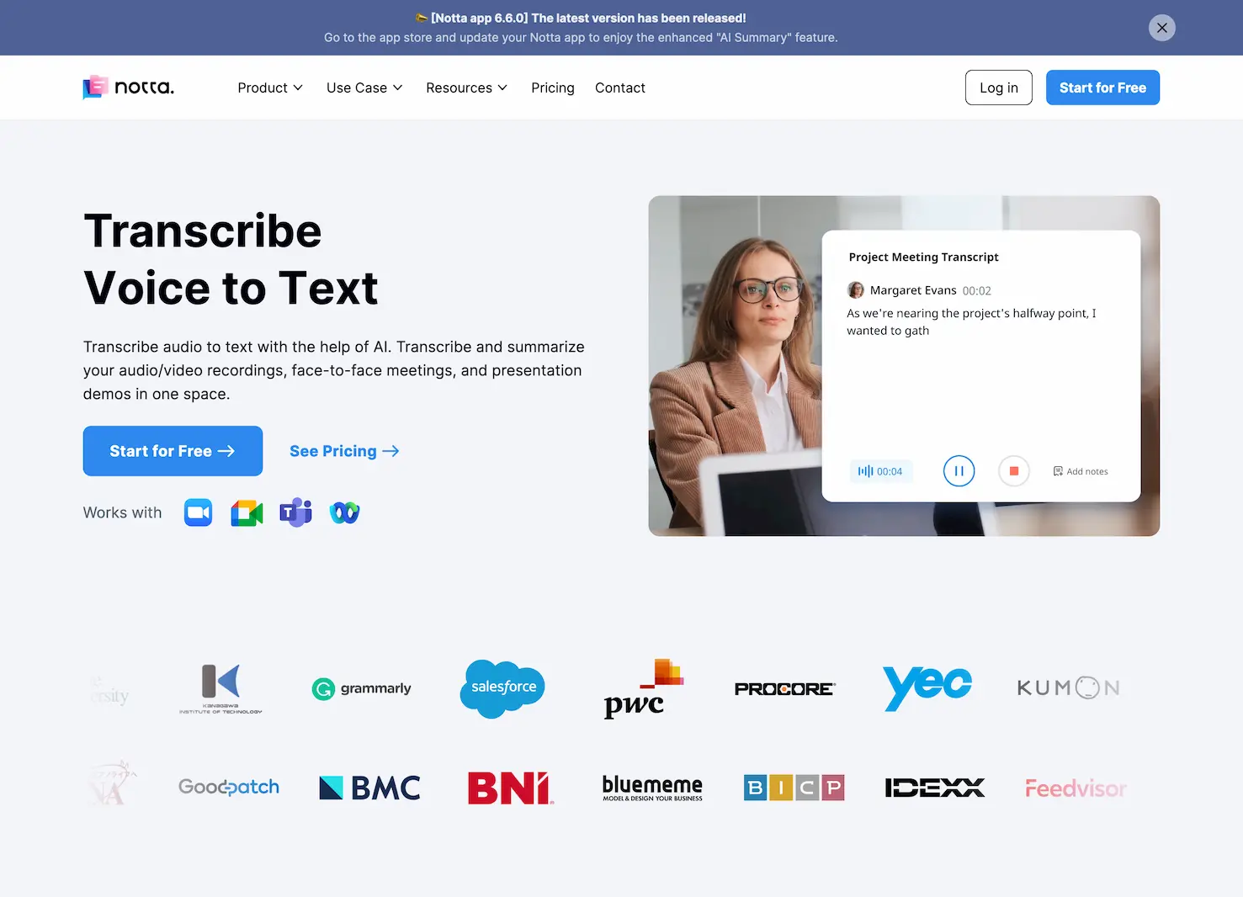Expand the Product dropdown menu
Image resolution: width=1243 pixels, height=897 pixels.
pyautogui.click(x=270, y=88)
